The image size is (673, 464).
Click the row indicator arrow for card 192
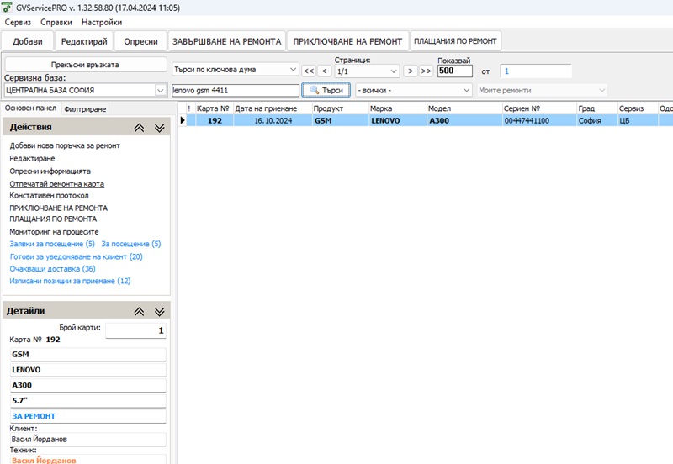(183, 120)
